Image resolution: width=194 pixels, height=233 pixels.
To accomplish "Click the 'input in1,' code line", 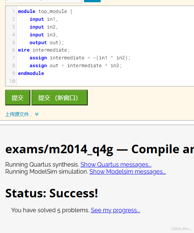I will tap(44, 19).
